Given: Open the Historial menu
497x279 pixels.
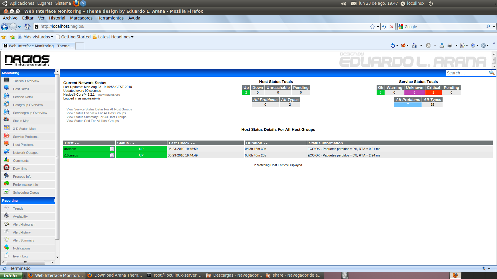Looking at the screenshot, I should [x=57, y=18].
